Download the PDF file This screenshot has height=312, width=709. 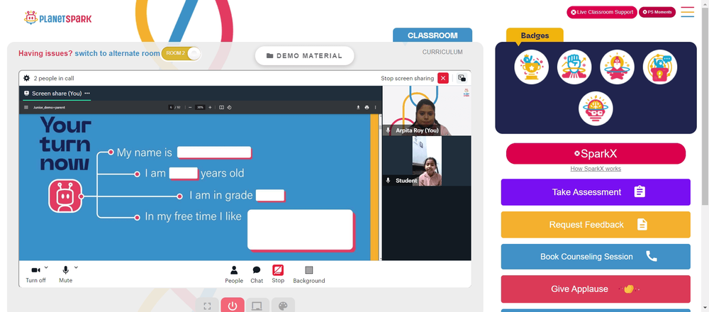click(358, 108)
